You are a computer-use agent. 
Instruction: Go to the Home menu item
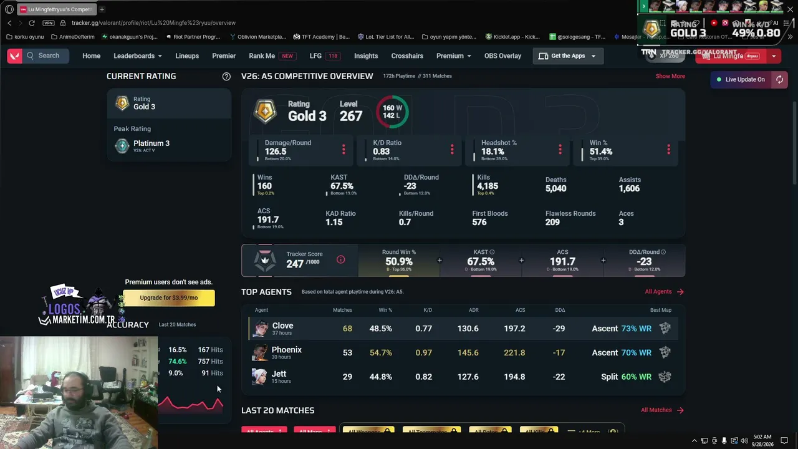[91, 56]
